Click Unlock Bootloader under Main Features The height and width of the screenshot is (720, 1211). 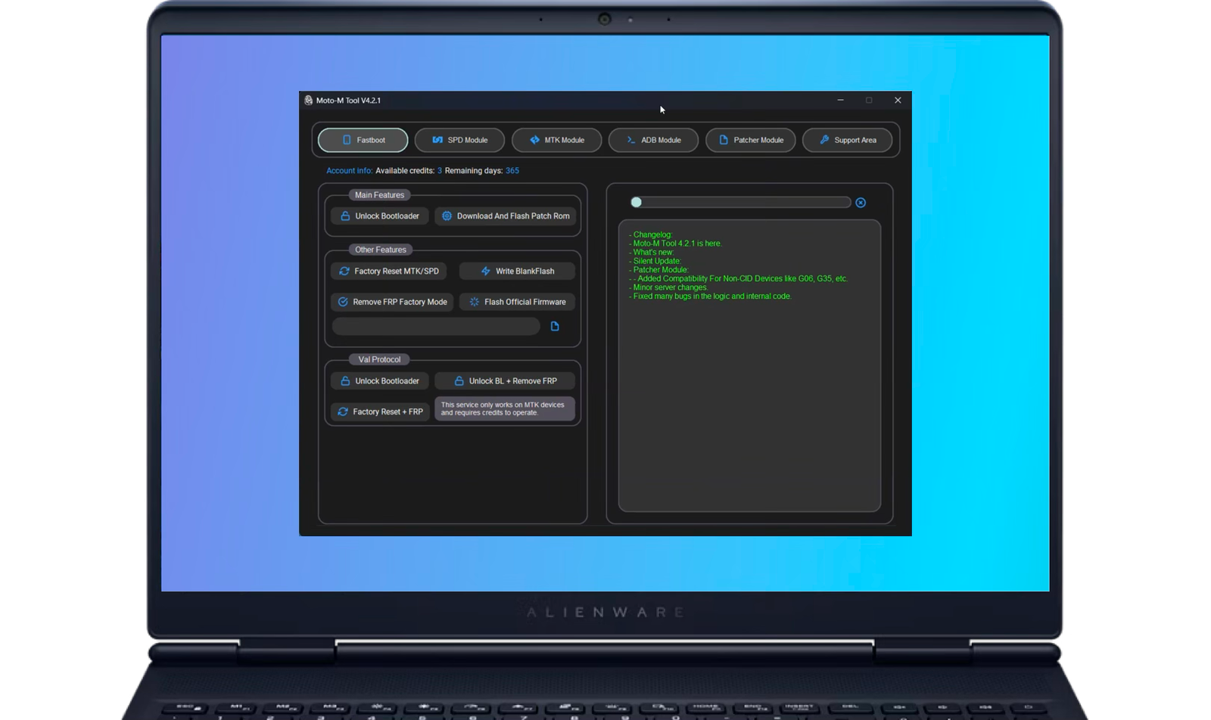point(379,216)
